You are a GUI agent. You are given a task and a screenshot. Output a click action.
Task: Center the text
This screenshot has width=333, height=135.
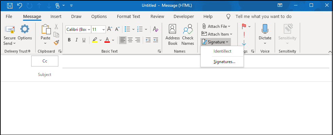click(130, 40)
